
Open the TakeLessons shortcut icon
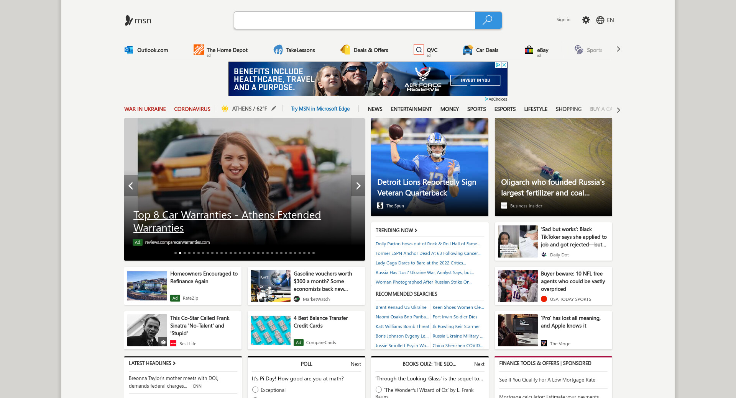coord(278,50)
